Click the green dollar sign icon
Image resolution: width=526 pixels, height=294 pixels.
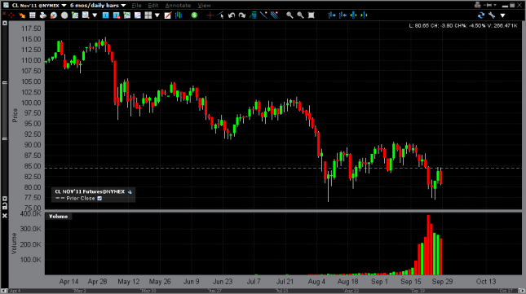[194, 15]
